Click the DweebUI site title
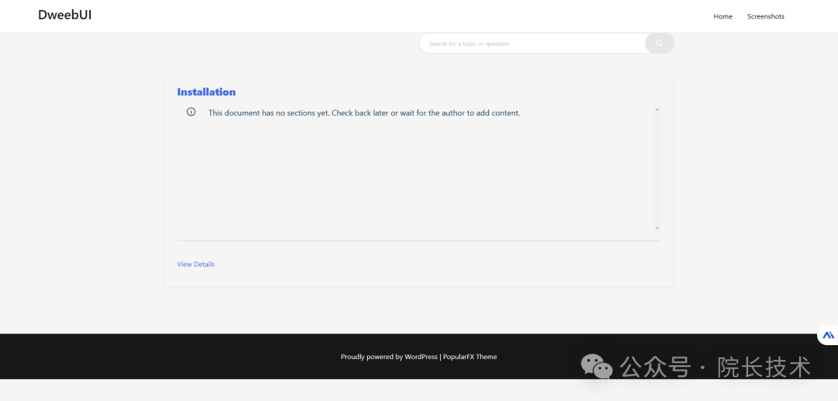 click(x=64, y=15)
